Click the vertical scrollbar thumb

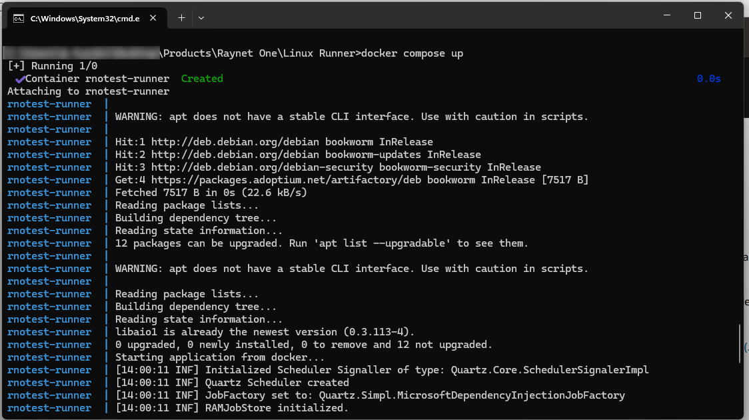click(740, 343)
